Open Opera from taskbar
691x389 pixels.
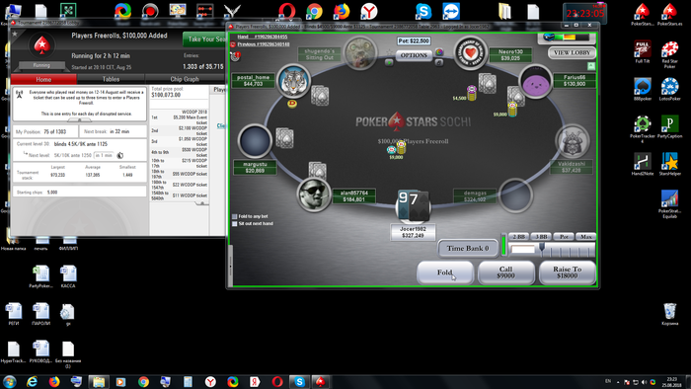click(x=277, y=381)
